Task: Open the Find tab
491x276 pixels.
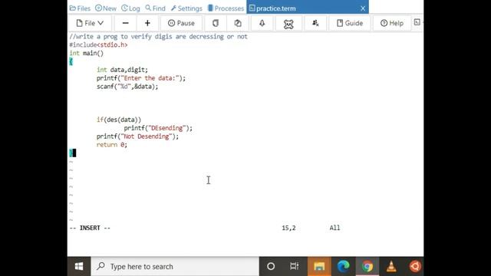Action: [155, 8]
